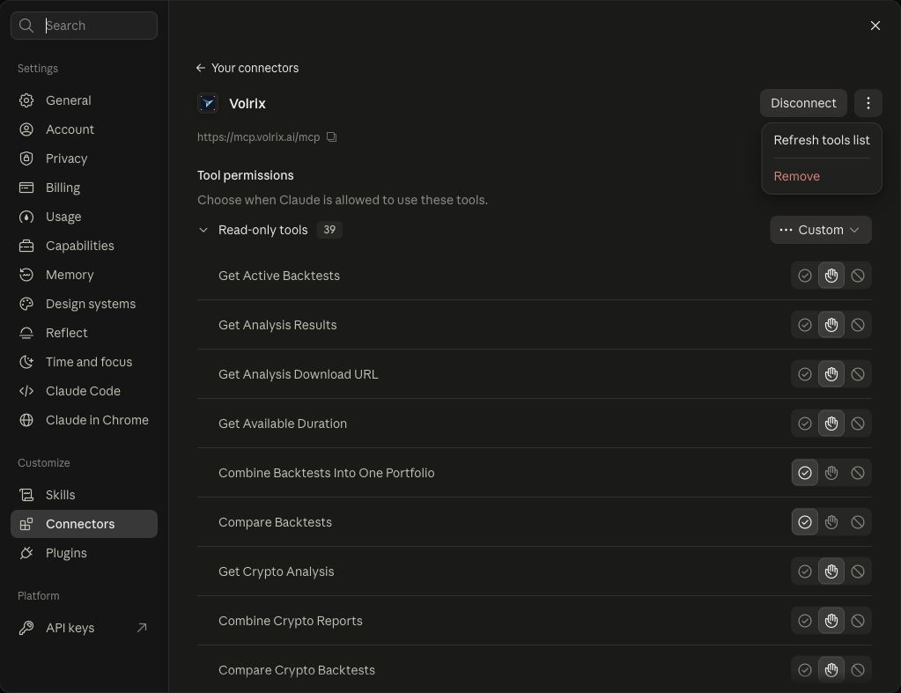Always allow Get Crypto Analysis
Image resolution: width=901 pixels, height=693 pixels.
[804, 571]
